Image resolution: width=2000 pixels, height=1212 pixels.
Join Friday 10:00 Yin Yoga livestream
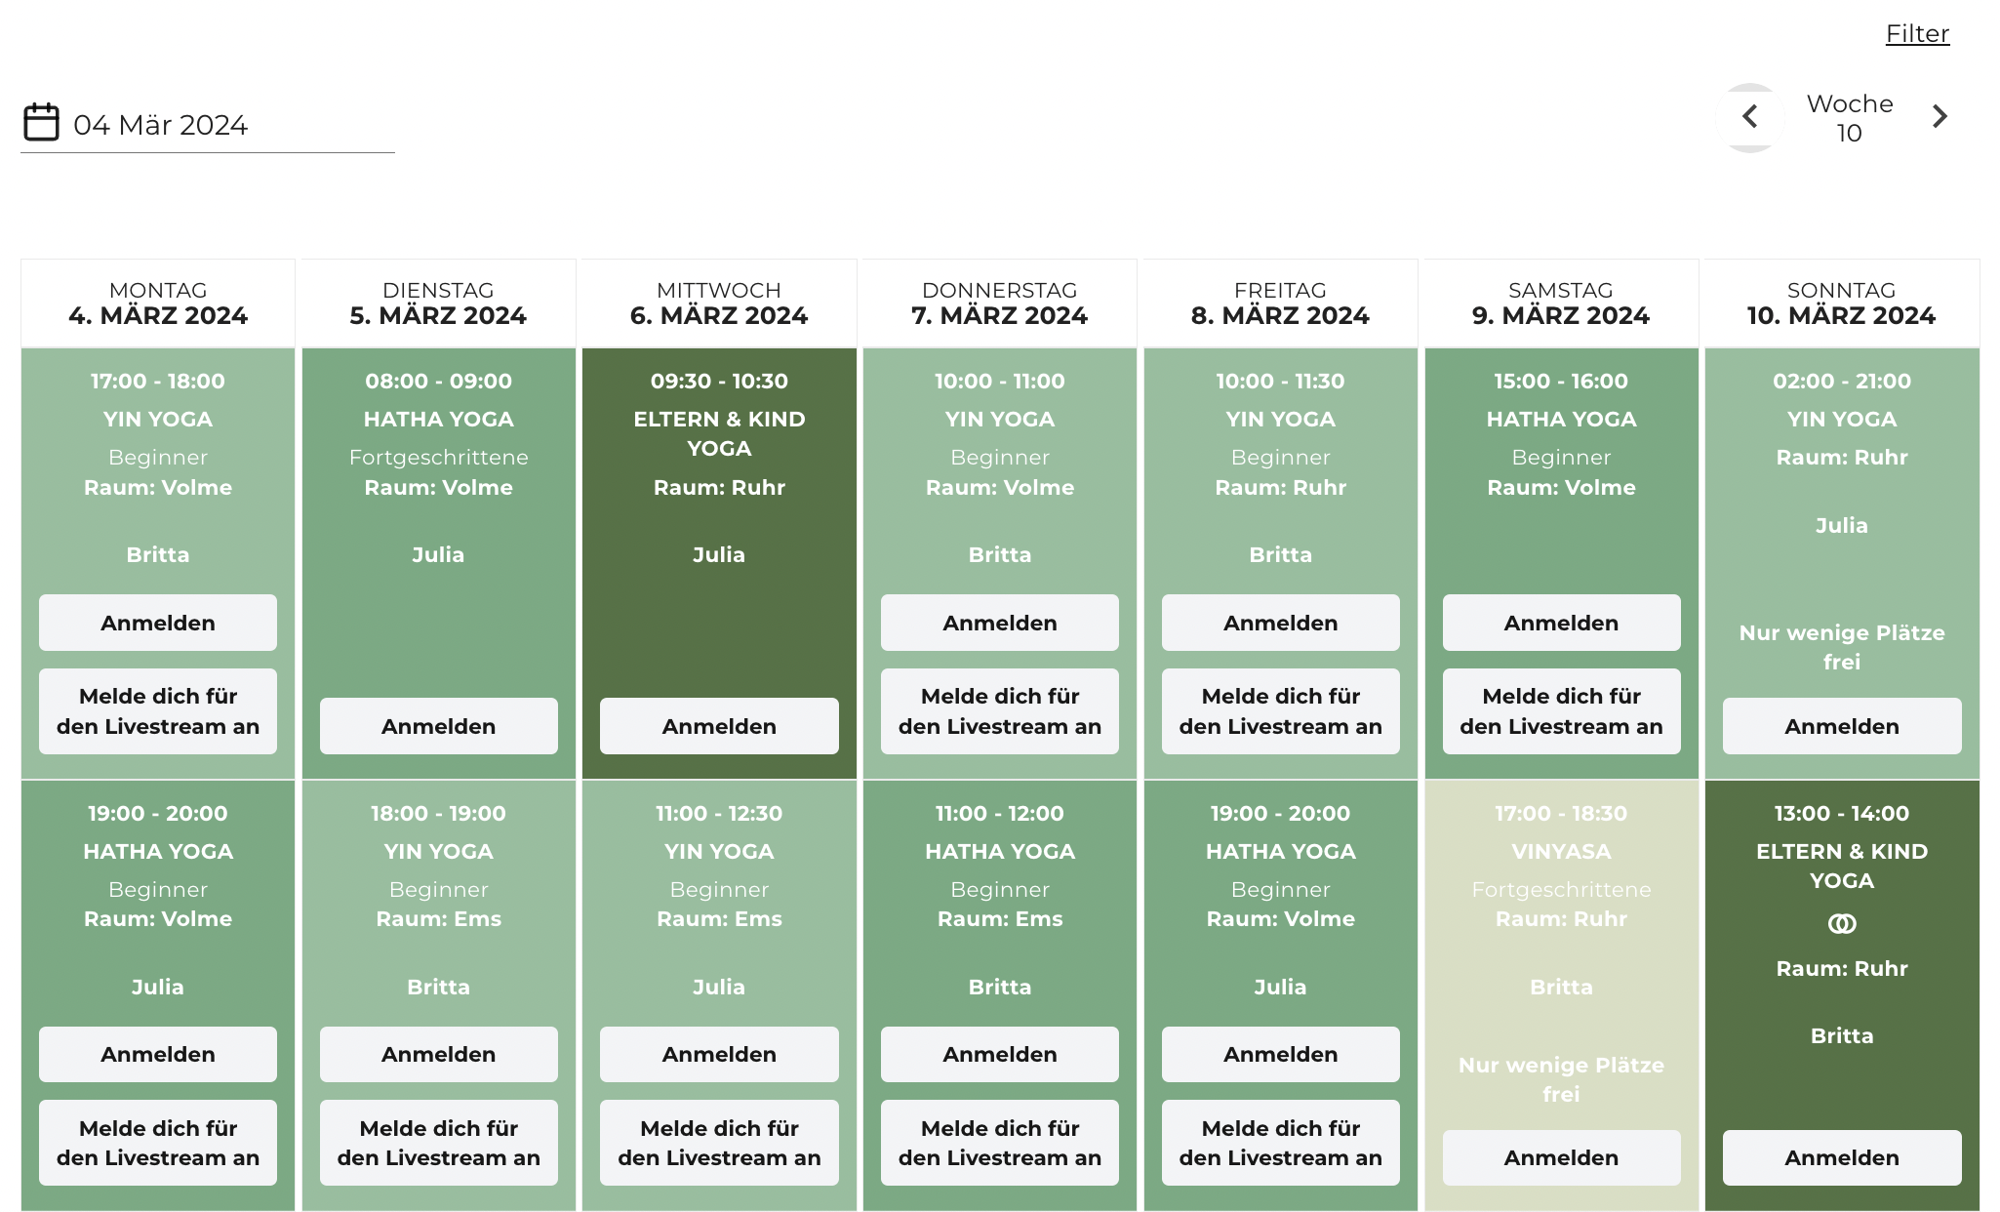click(x=1280, y=711)
